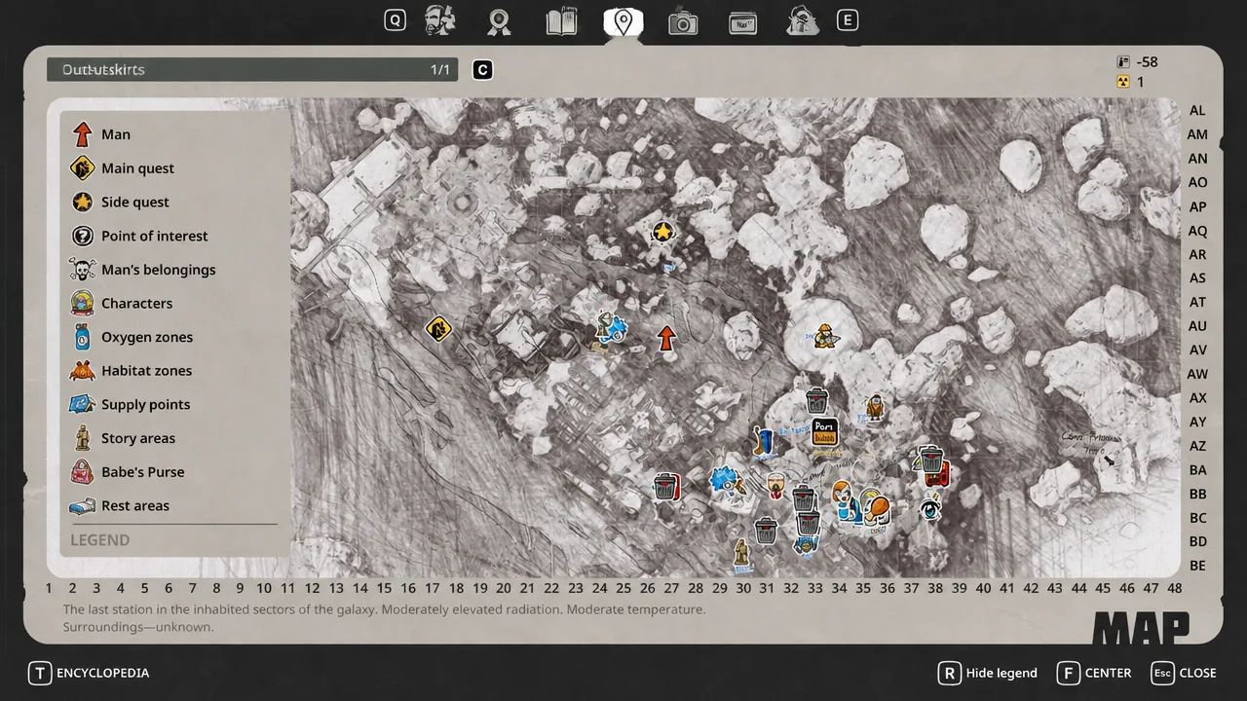
Task: Click row label BE on the grid
Action: coord(1197,566)
